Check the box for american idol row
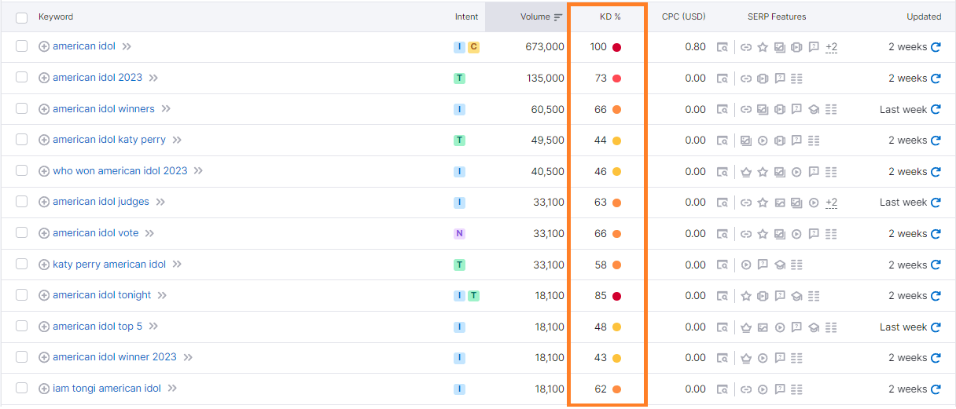This screenshot has width=956, height=409. point(21,46)
